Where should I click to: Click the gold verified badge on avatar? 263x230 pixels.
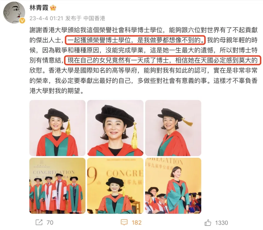click(22, 21)
